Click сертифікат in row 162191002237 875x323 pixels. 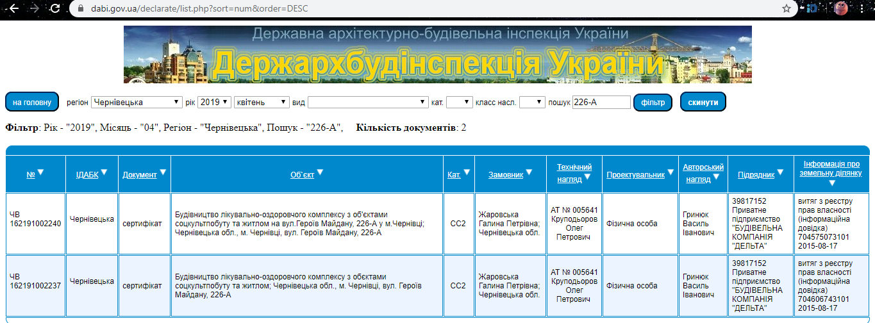pyautogui.click(x=142, y=285)
